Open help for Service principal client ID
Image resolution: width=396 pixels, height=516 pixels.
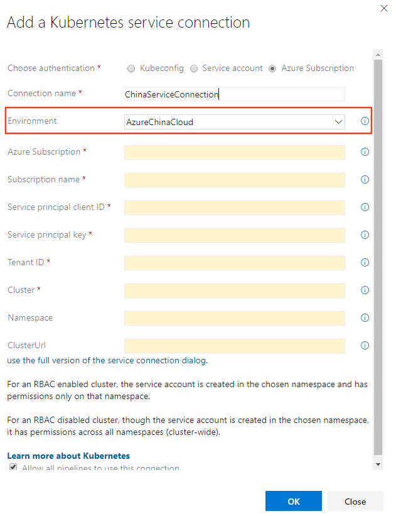tap(365, 207)
